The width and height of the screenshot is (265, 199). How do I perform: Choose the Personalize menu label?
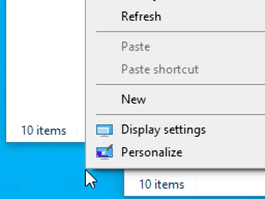tap(152, 152)
